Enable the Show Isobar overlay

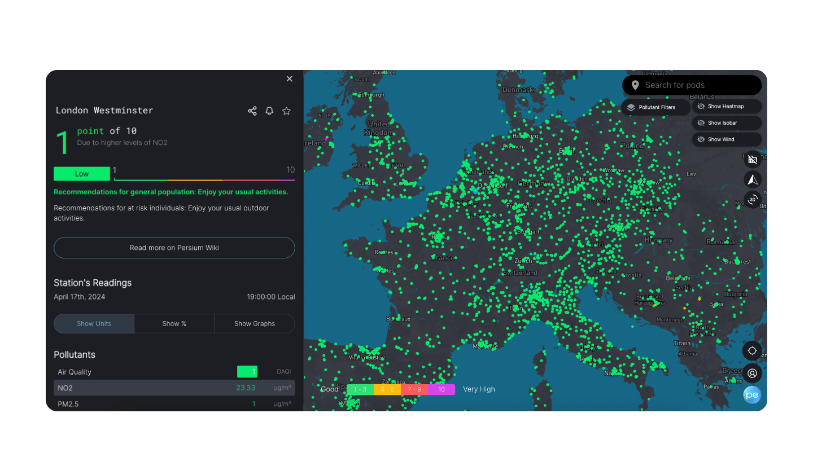click(726, 123)
